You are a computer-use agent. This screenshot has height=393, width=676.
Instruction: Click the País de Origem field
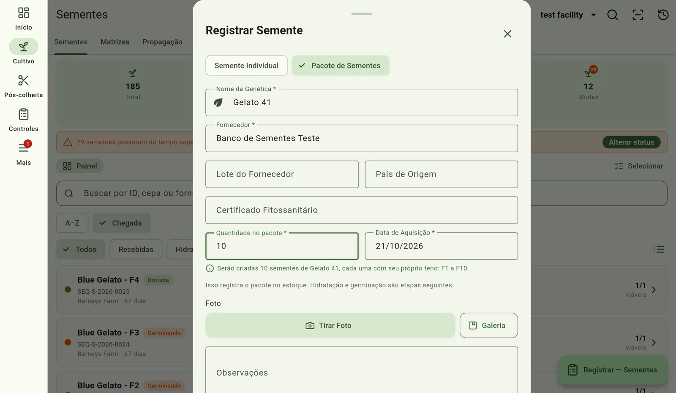coord(442,174)
